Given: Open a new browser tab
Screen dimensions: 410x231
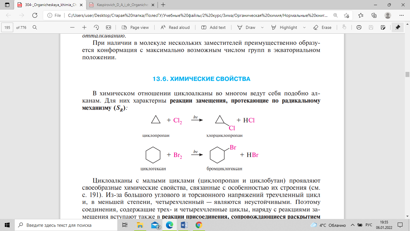Looking at the screenshot, I should click(x=163, y=5).
